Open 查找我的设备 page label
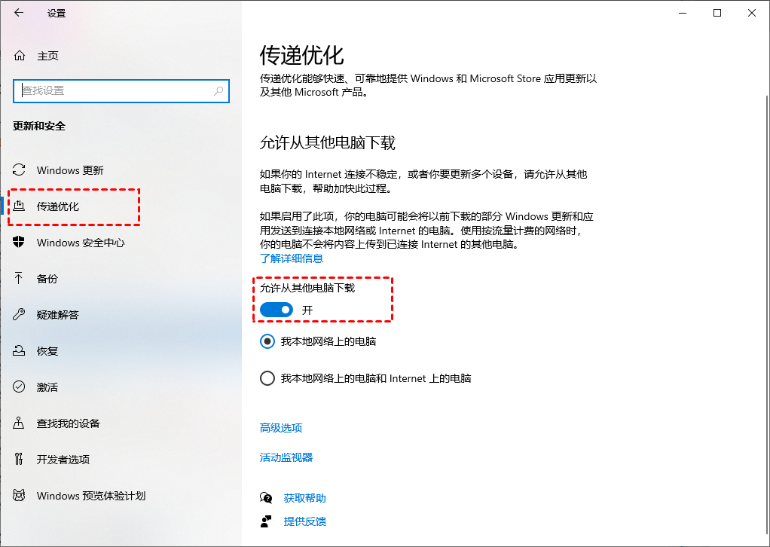Screen dimensions: 770x547 [69, 423]
